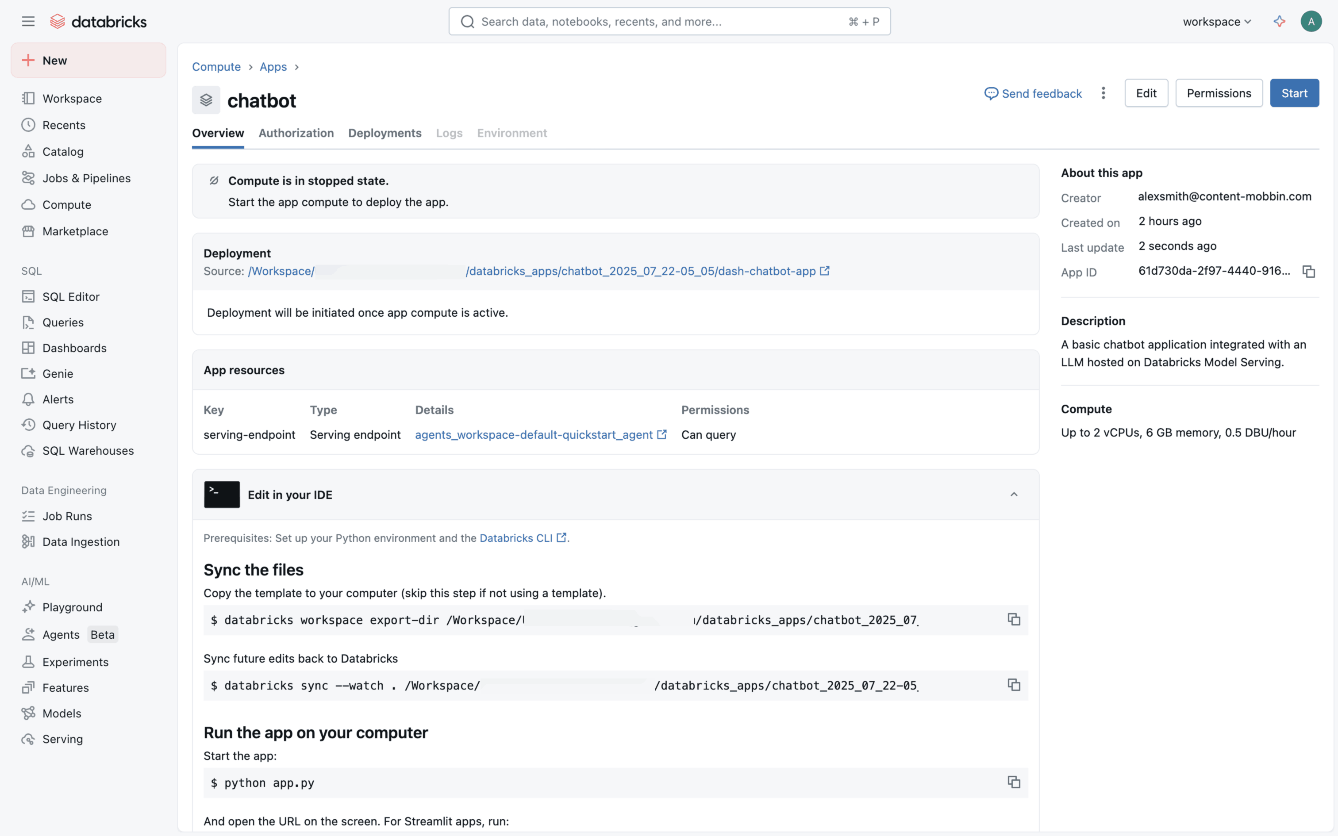Copy the workspace export-dir command
Screen dimensions: 1338x836
pyautogui.click(x=1013, y=619)
